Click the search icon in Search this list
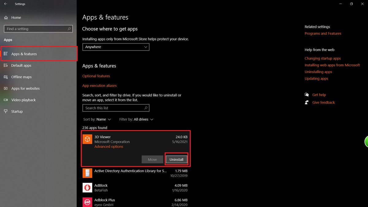This screenshot has height=207, width=368. pyautogui.click(x=146, y=108)
